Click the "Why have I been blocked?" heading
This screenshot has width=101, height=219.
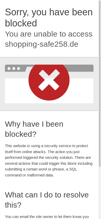pyautogui.click(x=34, y=129)
